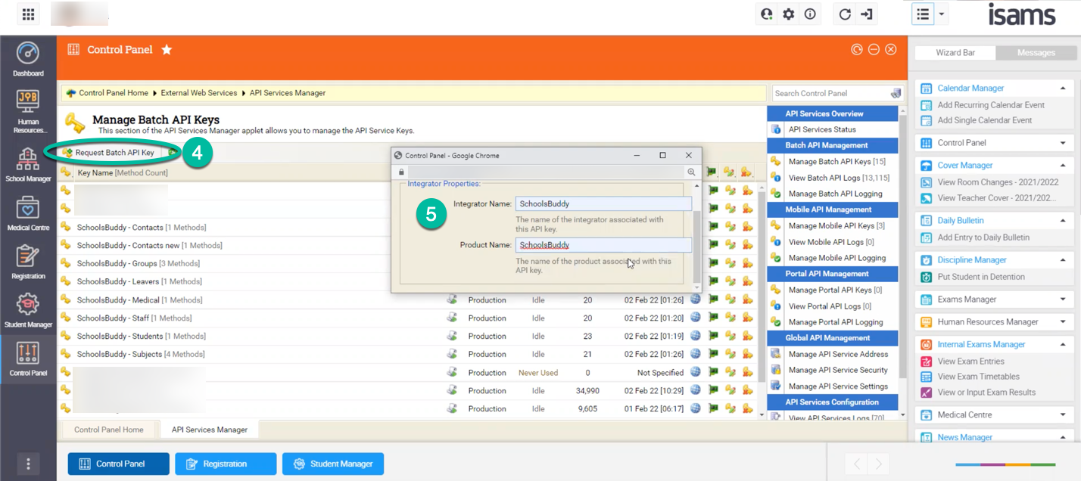Click the Search Control Panel field
1081x481 pixels.
830,93
